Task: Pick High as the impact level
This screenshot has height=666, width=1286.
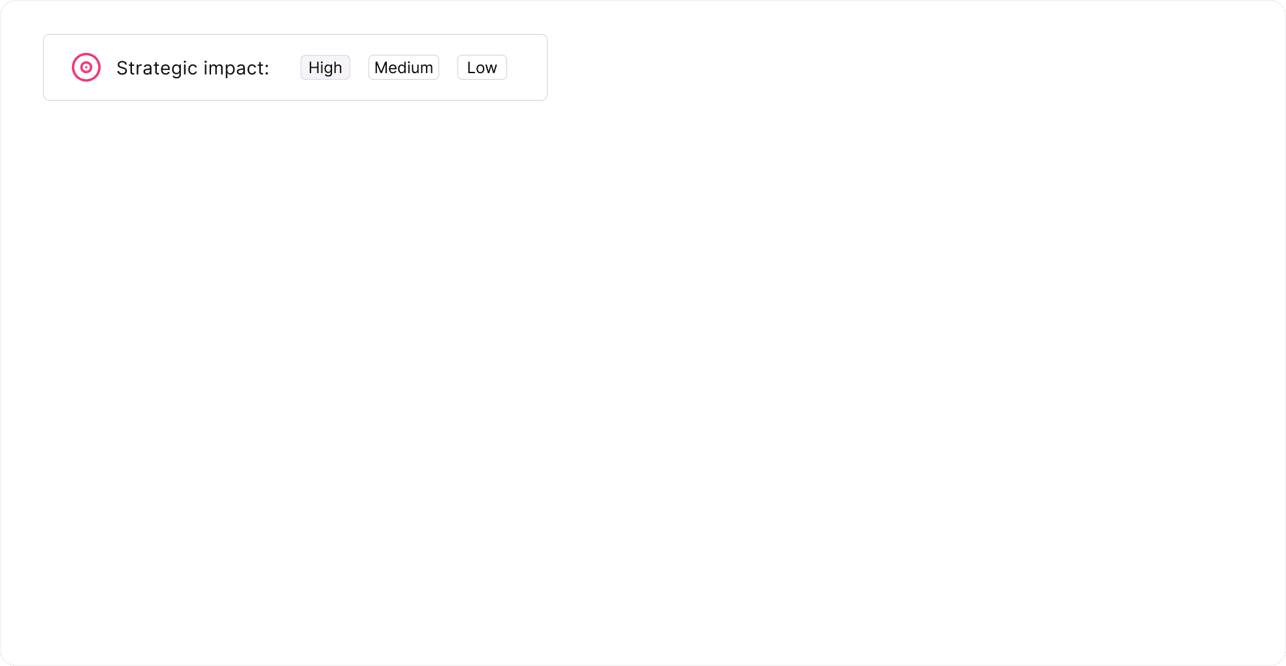Action: (x=325, y=67)
